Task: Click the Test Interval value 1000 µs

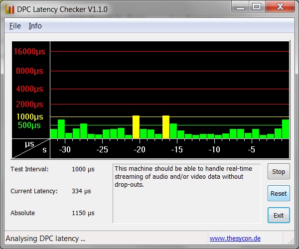Action: (83, 169)
